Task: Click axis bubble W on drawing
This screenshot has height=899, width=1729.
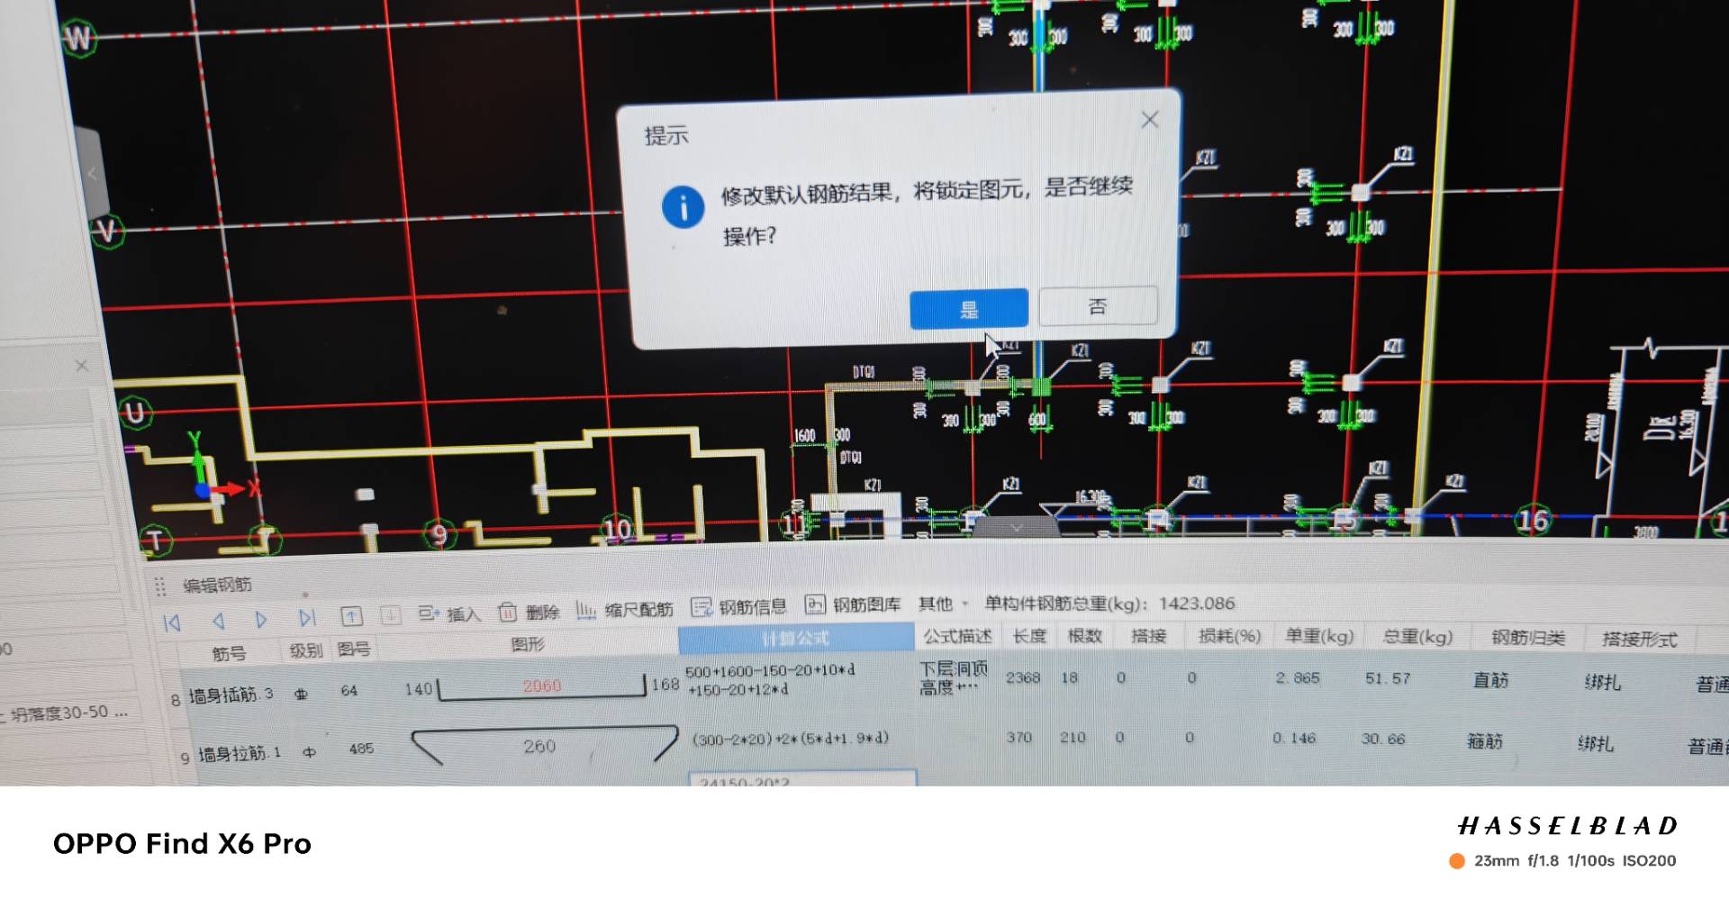Action: pyautogui.click(x=78, y=39)
